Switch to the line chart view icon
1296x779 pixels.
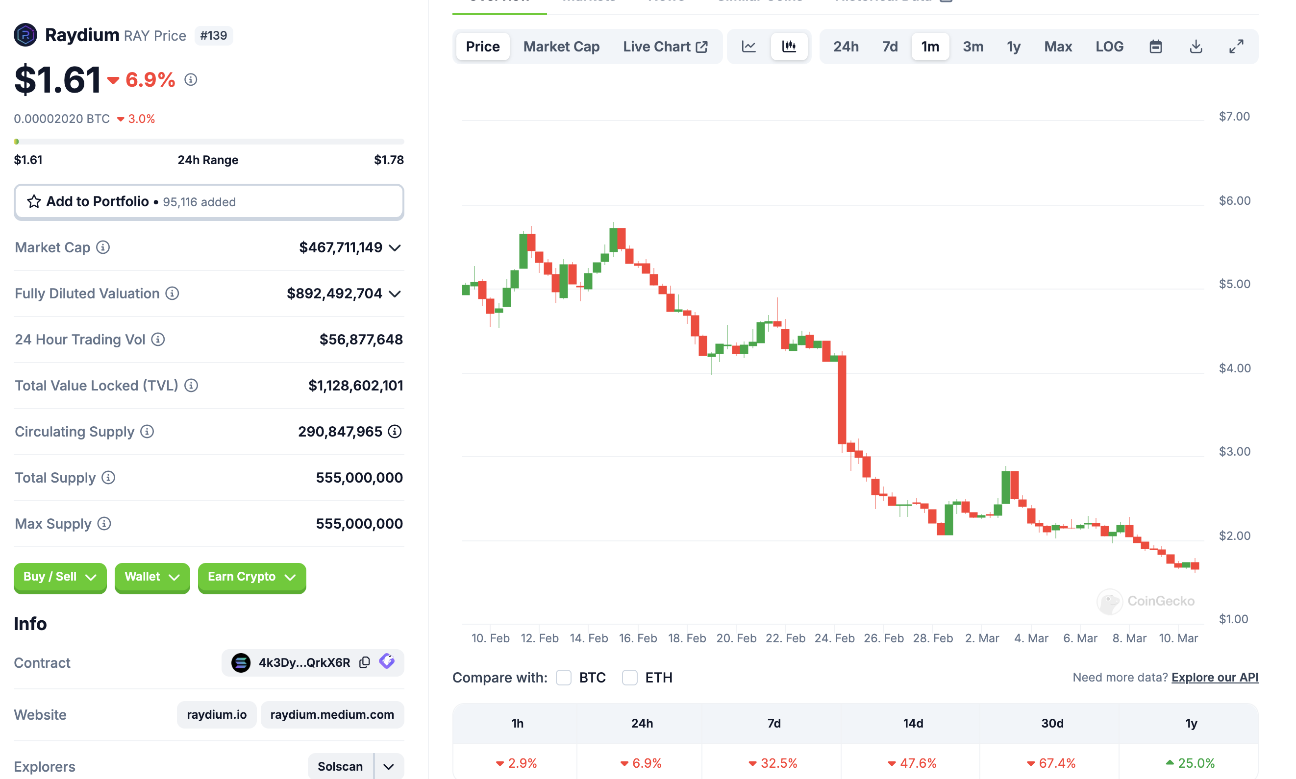tap(748, 47)
